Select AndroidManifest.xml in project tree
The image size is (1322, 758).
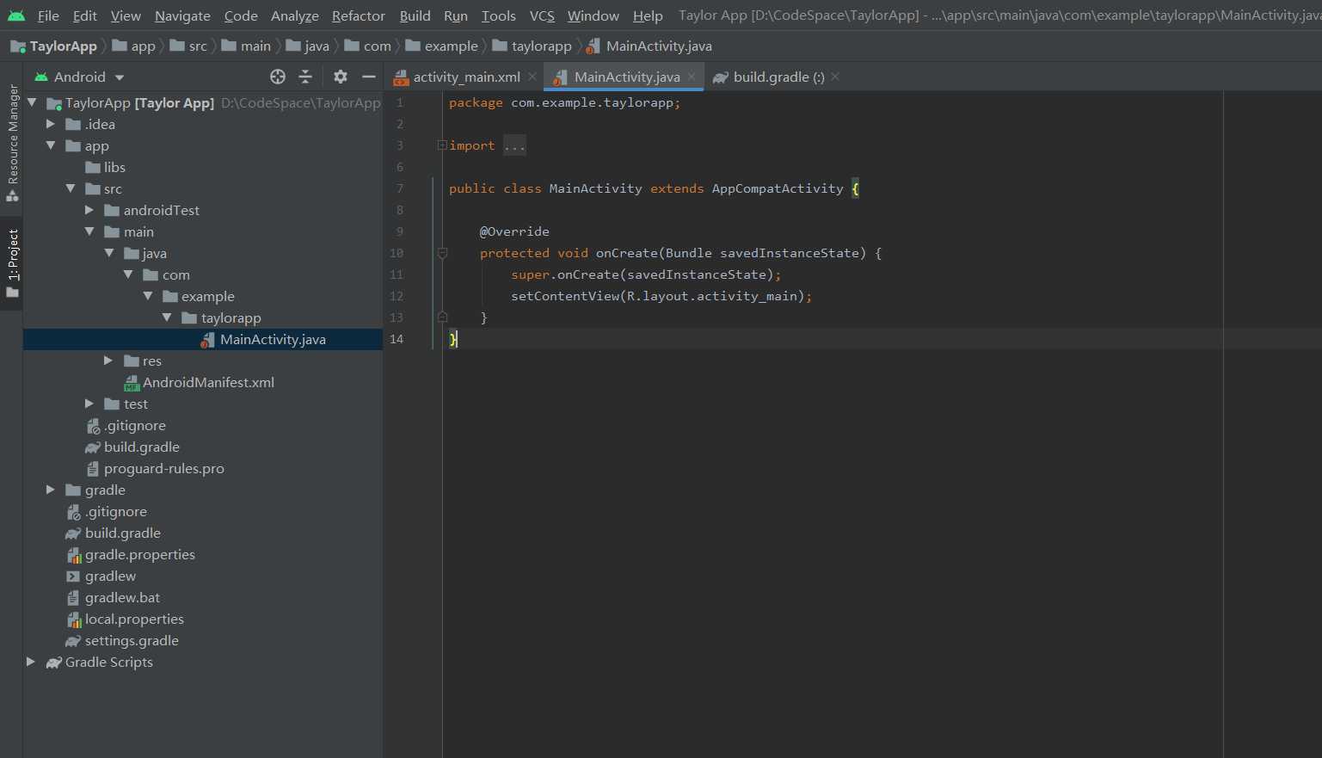200,382
